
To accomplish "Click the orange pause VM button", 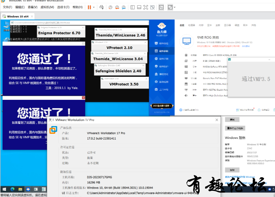I will click(x=89, y=7).
